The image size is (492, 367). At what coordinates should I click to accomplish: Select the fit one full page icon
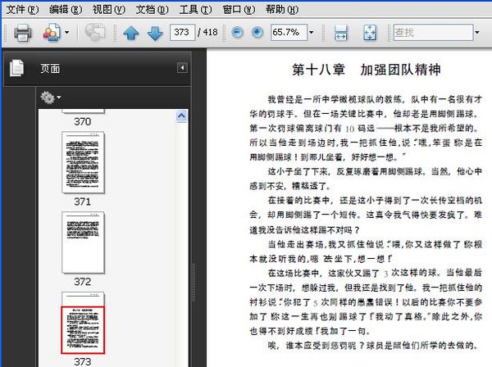(x=370, y=33)
